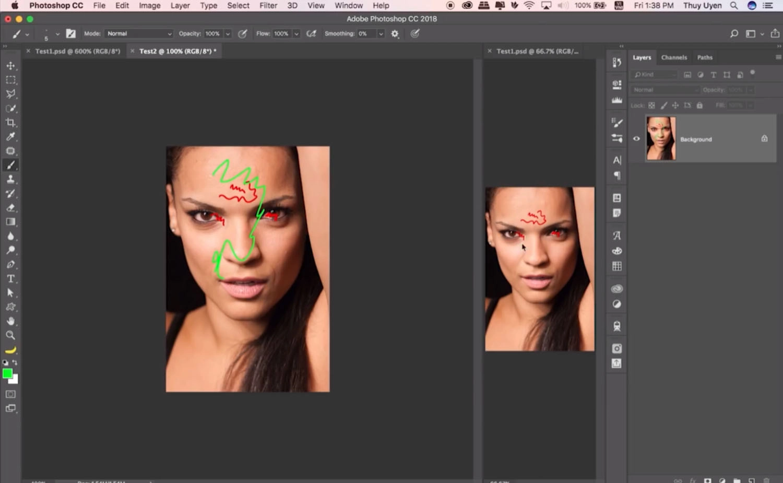Switch to Test1.psd @ 600% document tab
783x483 pixels.
tap(77, 51)
